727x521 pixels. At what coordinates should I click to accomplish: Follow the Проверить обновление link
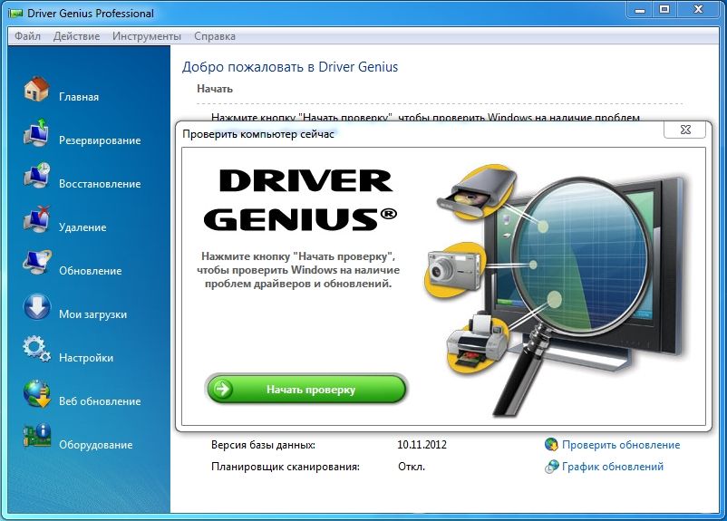(621, 445)
